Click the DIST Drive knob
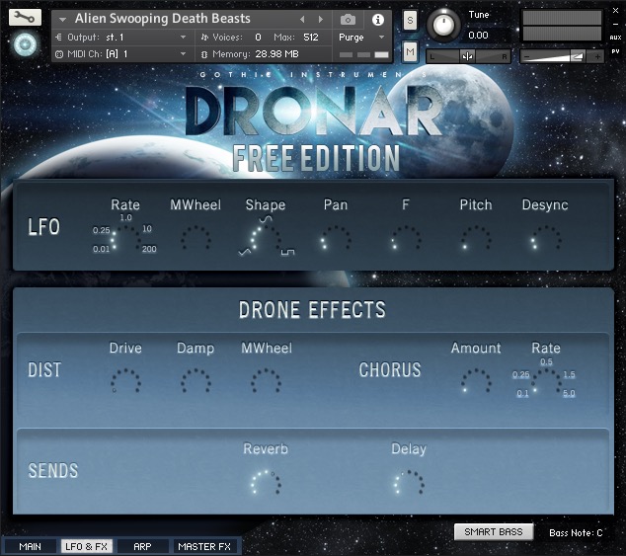The image size is (626, 556). tap(125, 381)
